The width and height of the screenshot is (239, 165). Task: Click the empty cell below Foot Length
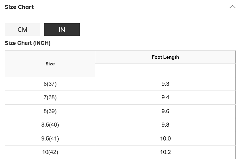tap(165, 70)
